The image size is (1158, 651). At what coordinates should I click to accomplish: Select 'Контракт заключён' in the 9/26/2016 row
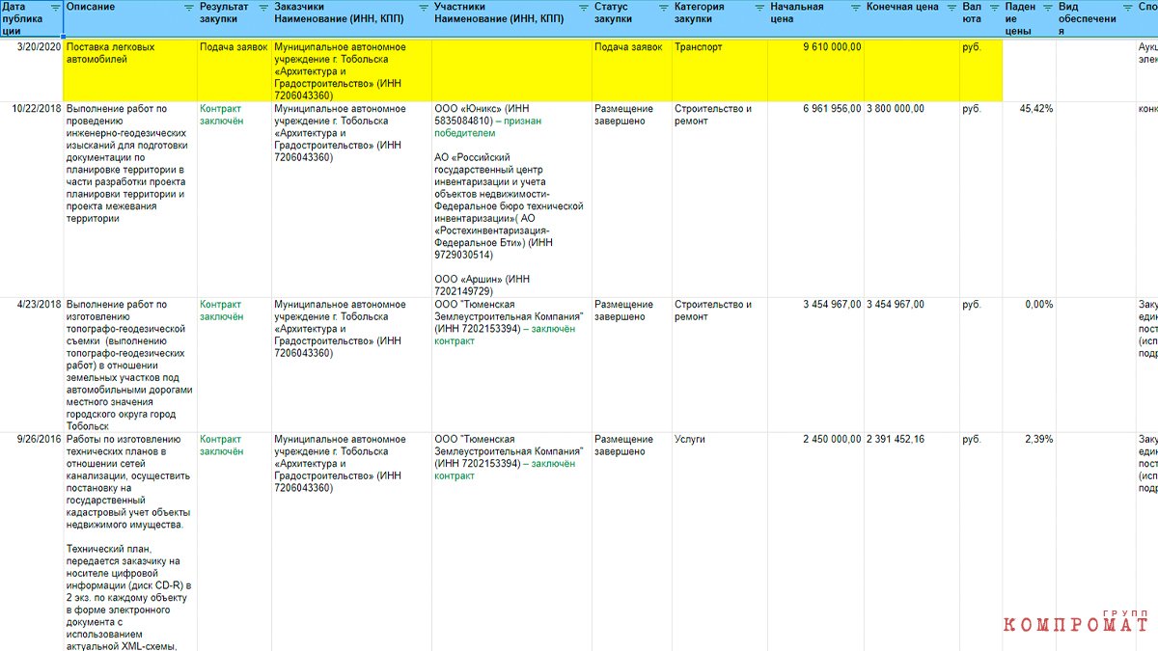click(x=234, y=542)
